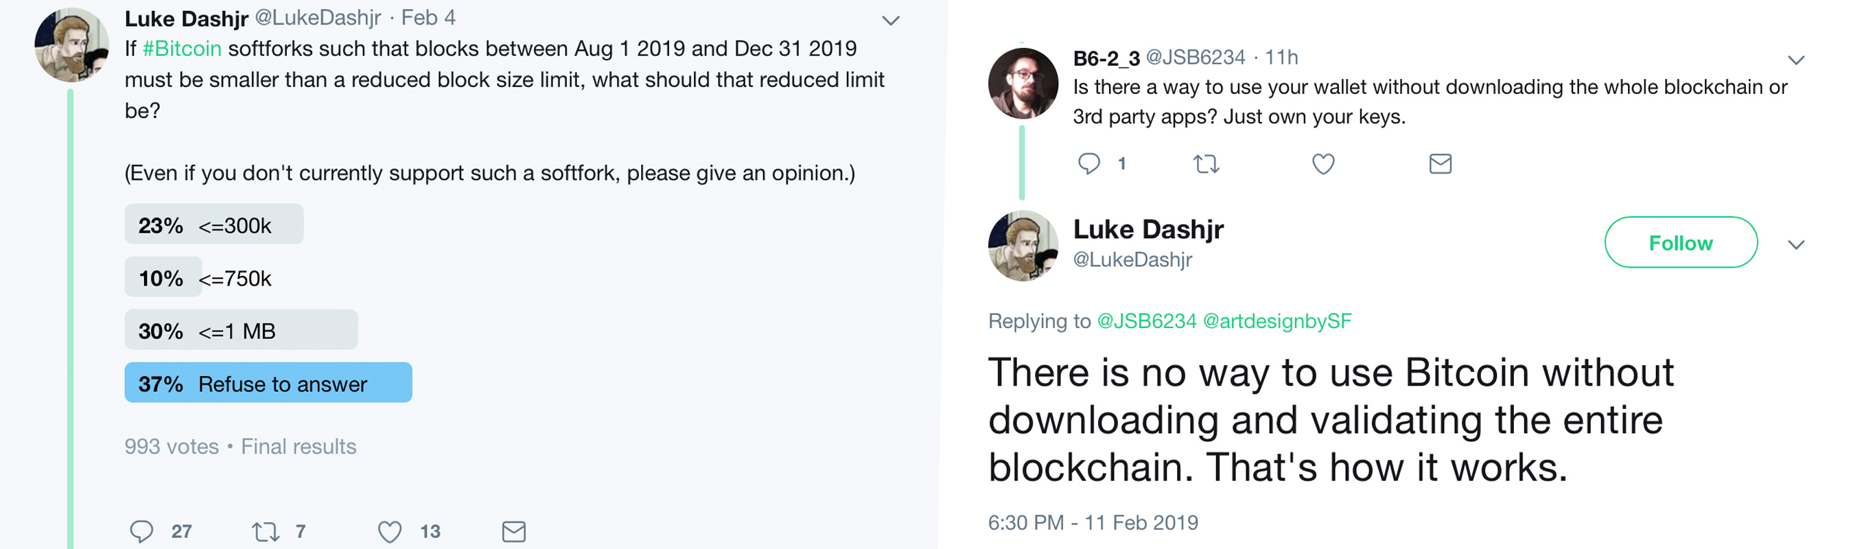This screenshot has width=1853, height=549.
Task: Like B6-2_3's wallet tweet
Action: coord(1324,164)
